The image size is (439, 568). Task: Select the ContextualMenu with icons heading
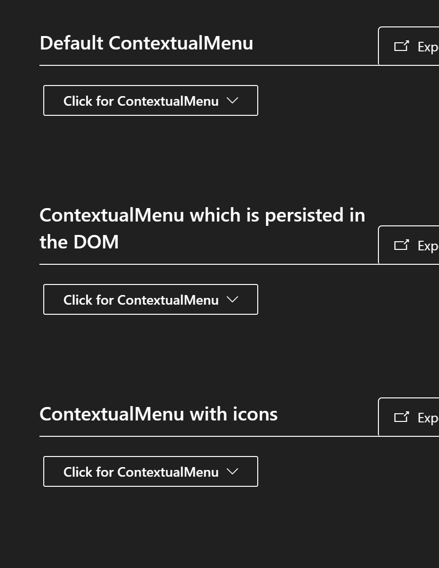click(158, 414)
